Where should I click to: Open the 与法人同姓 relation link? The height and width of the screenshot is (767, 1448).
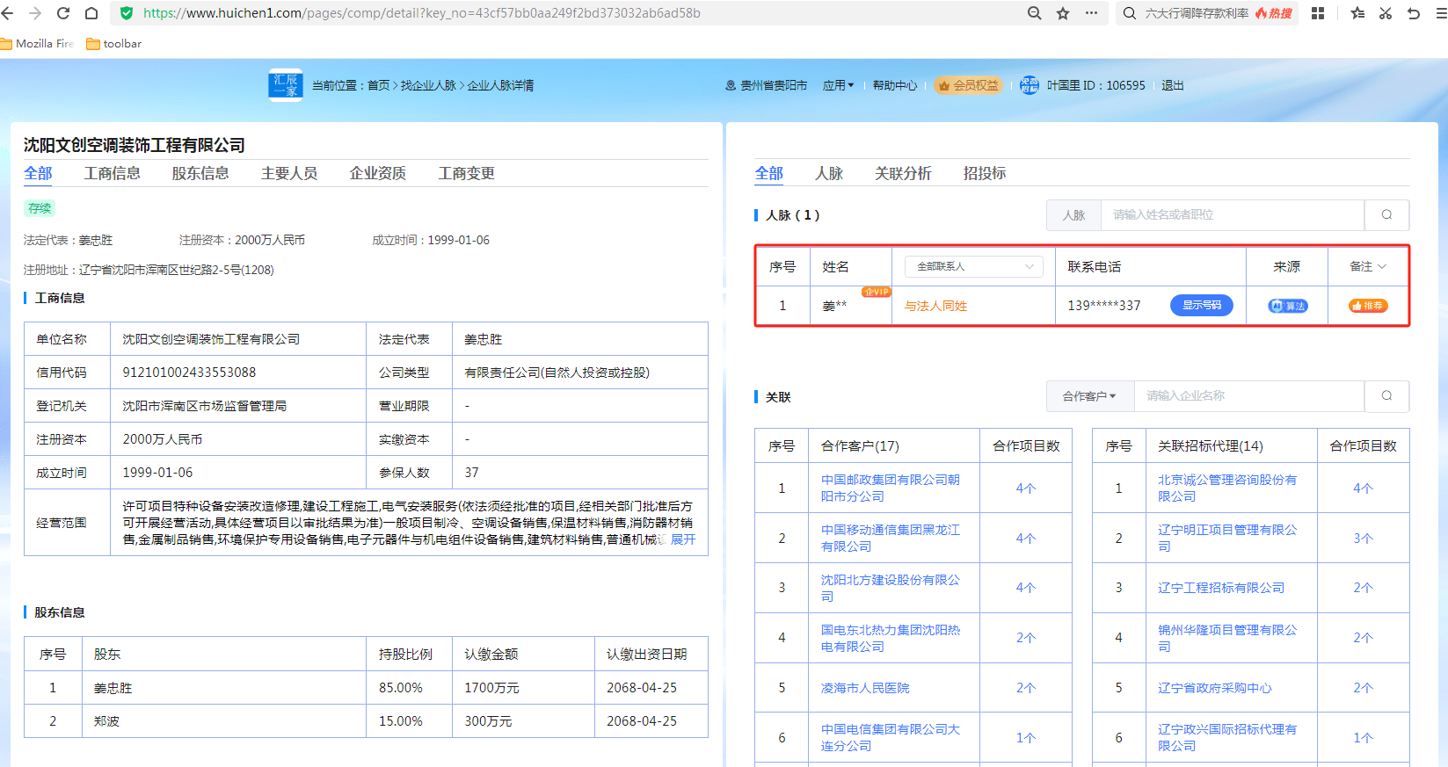[x=935, y=306]
